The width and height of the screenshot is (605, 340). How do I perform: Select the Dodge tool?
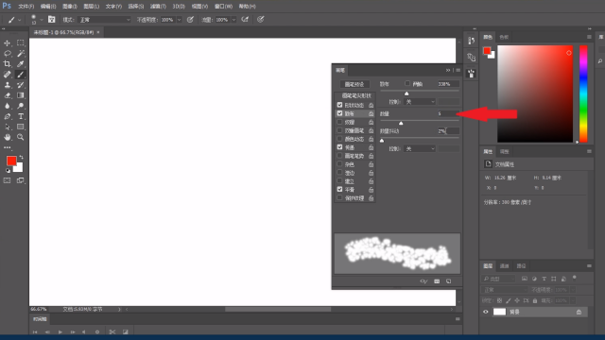click(21, 106)
